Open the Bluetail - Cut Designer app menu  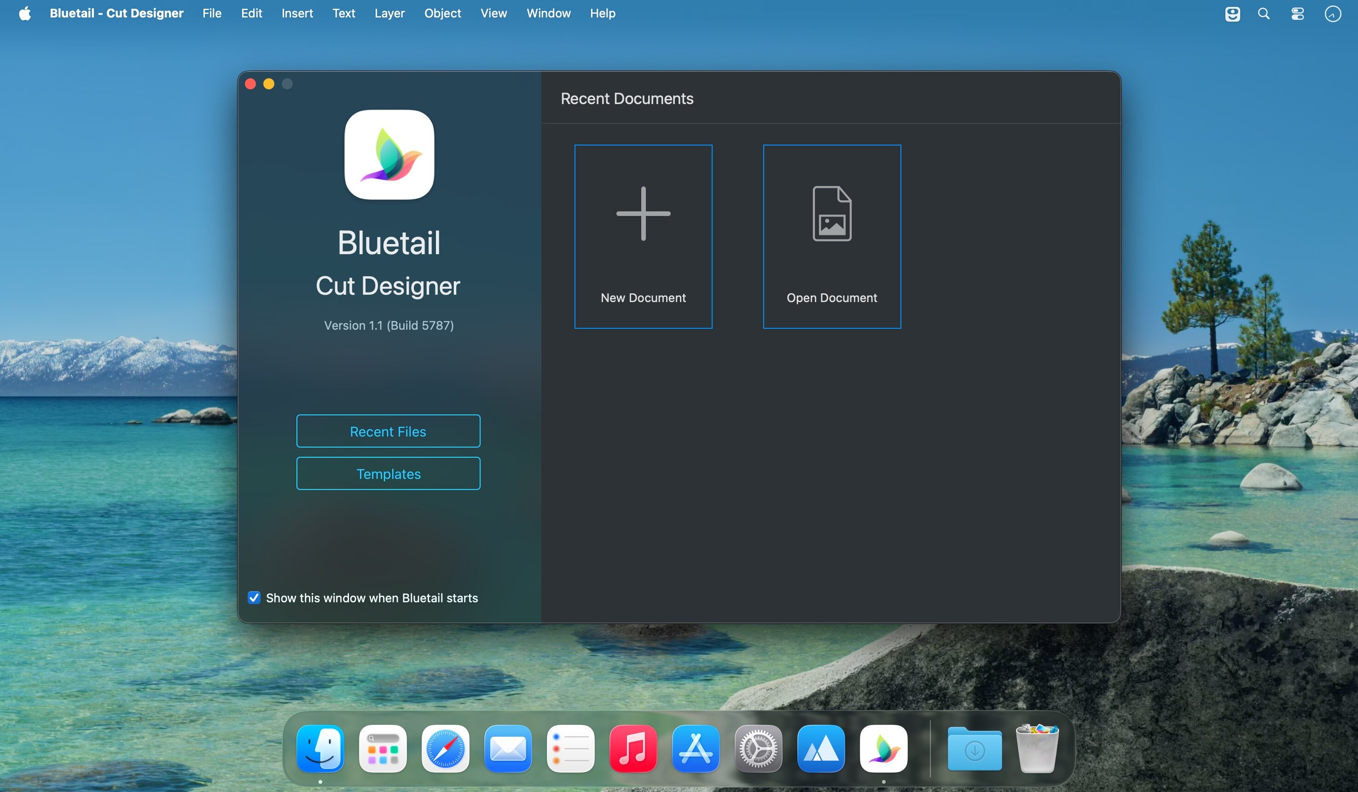(x=116, y=13)
